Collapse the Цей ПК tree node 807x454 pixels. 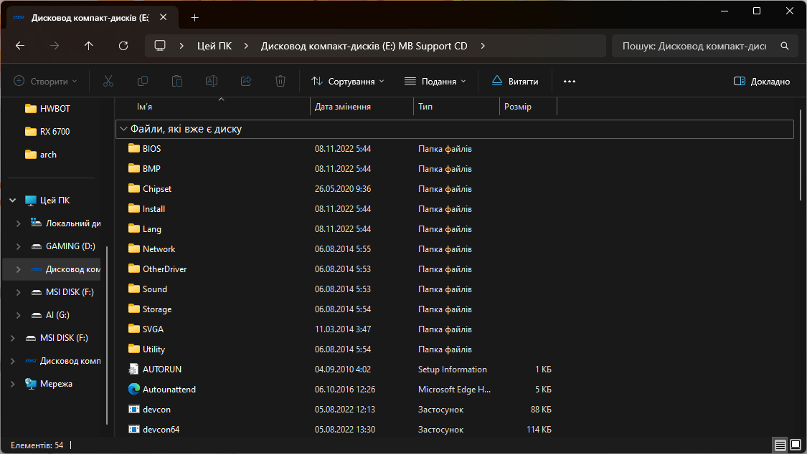[12, 201]
